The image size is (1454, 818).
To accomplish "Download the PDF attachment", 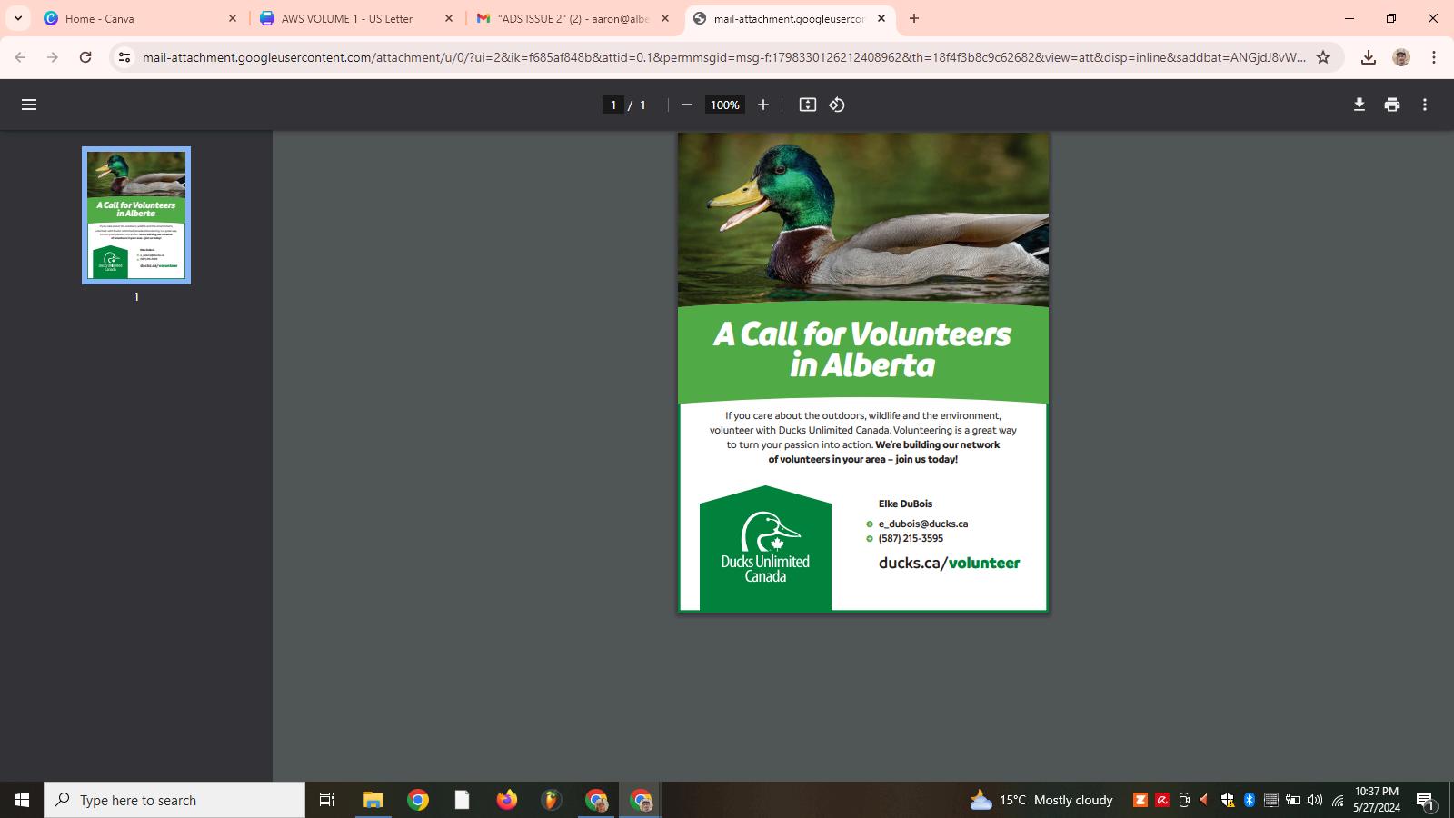I will tap(1359, 105).
